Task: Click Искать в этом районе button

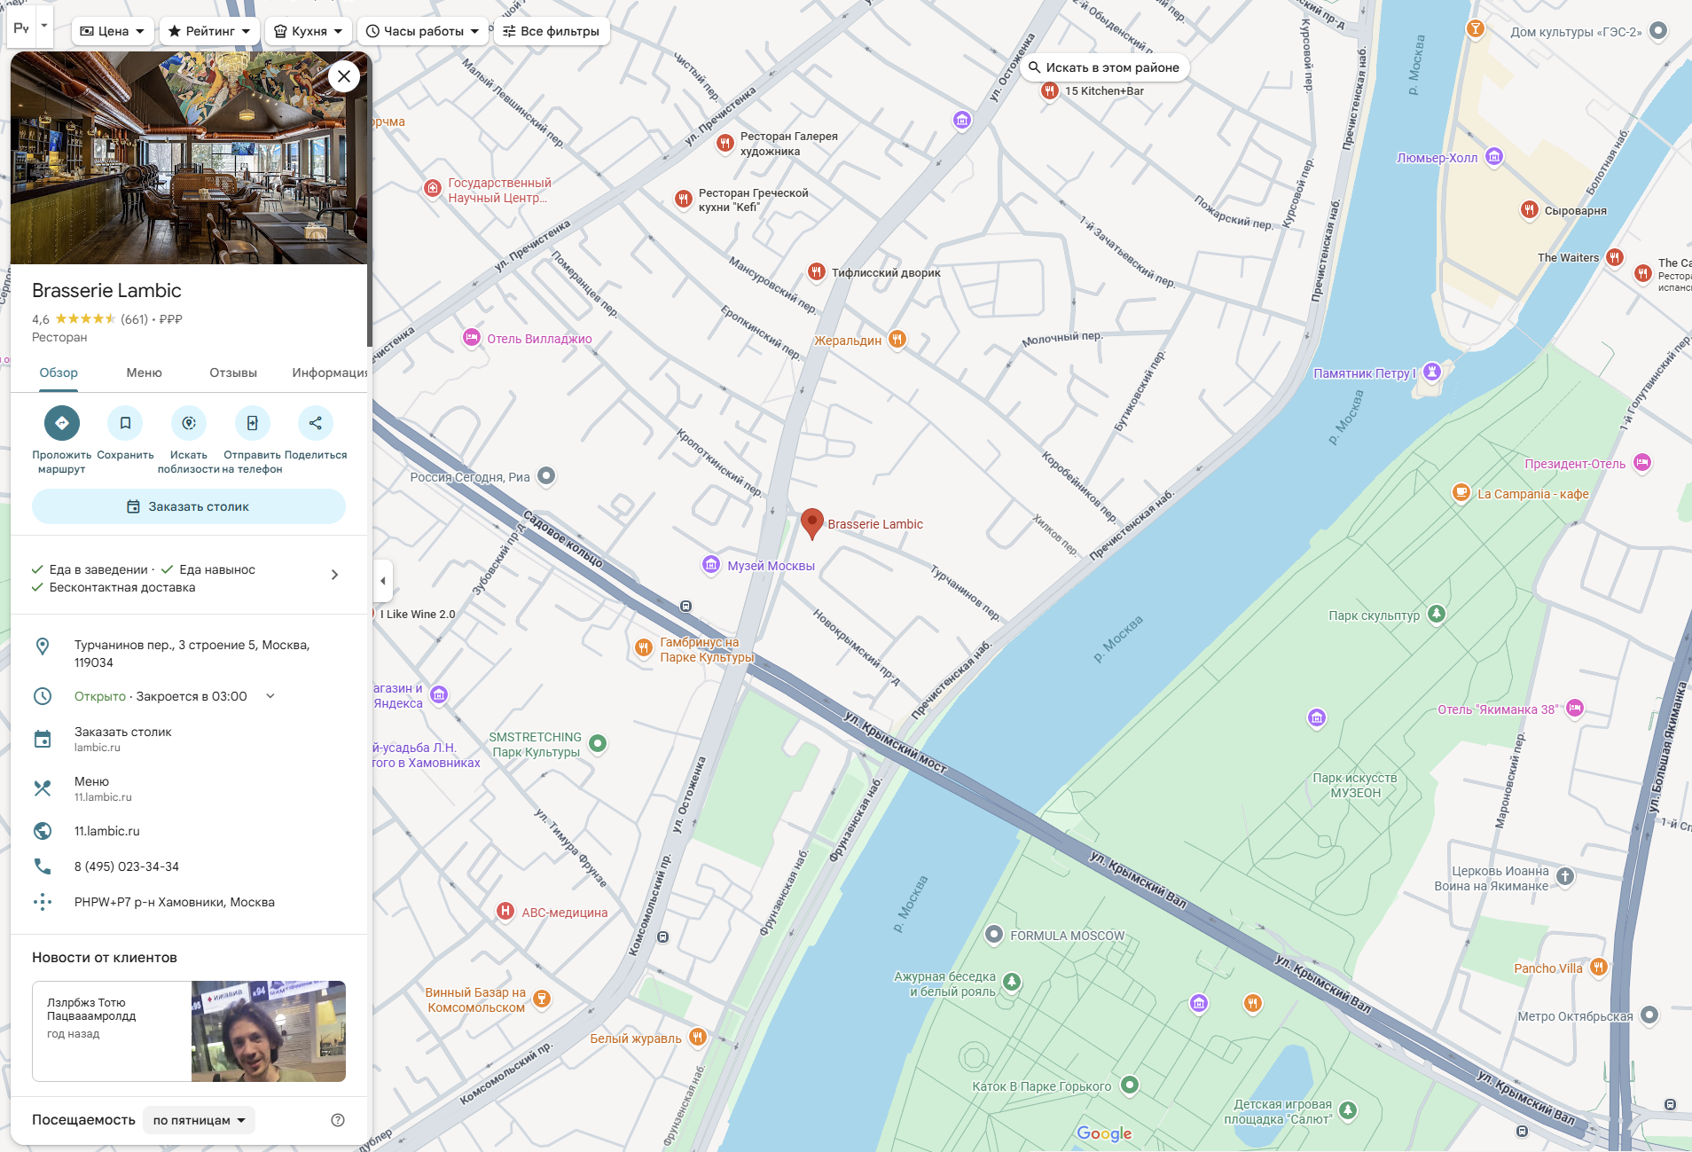Action: (x=1104, y=67)
